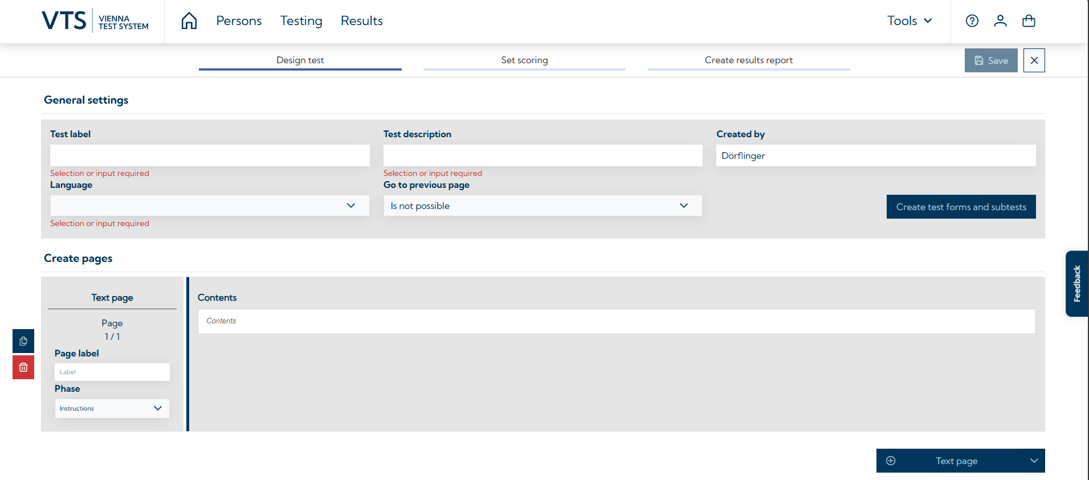This screenshot has height=480, width=1089.
Task: Expand page type arrow beside Text page button
Action: (x=1034, y=461)
